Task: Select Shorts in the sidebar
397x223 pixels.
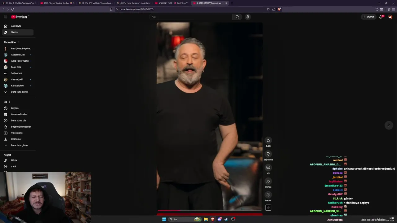Action: click(x=18, y=32)
